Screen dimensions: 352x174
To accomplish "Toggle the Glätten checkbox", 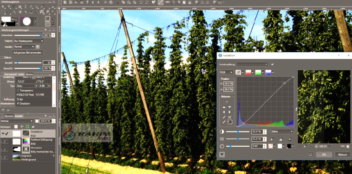I will (2, 57).
